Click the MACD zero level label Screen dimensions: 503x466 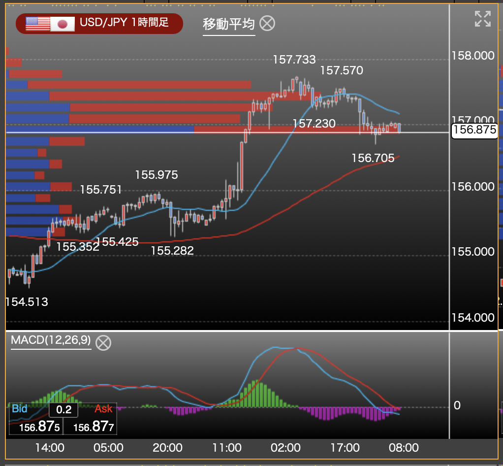(x=457, y=405)
